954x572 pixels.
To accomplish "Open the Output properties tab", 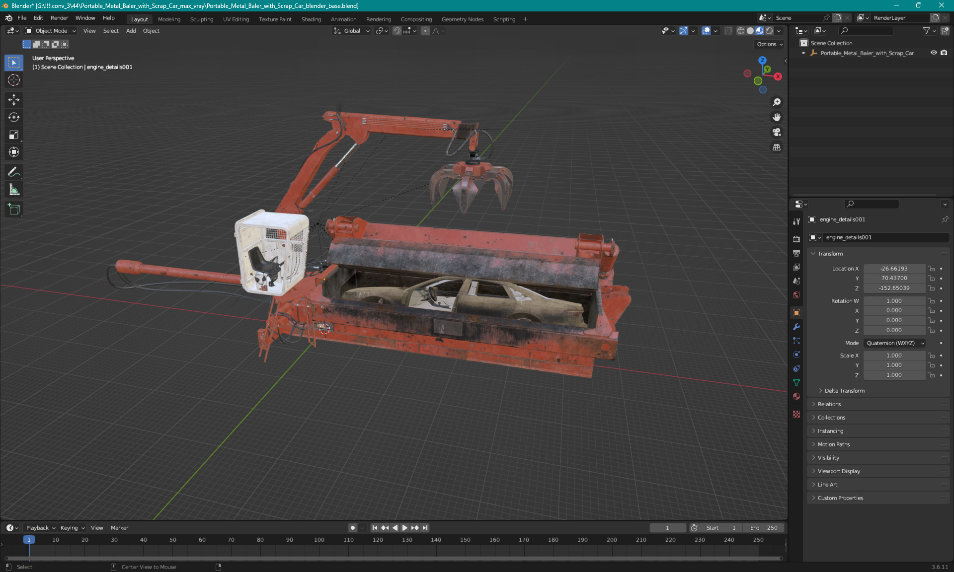I will (796, 253).
